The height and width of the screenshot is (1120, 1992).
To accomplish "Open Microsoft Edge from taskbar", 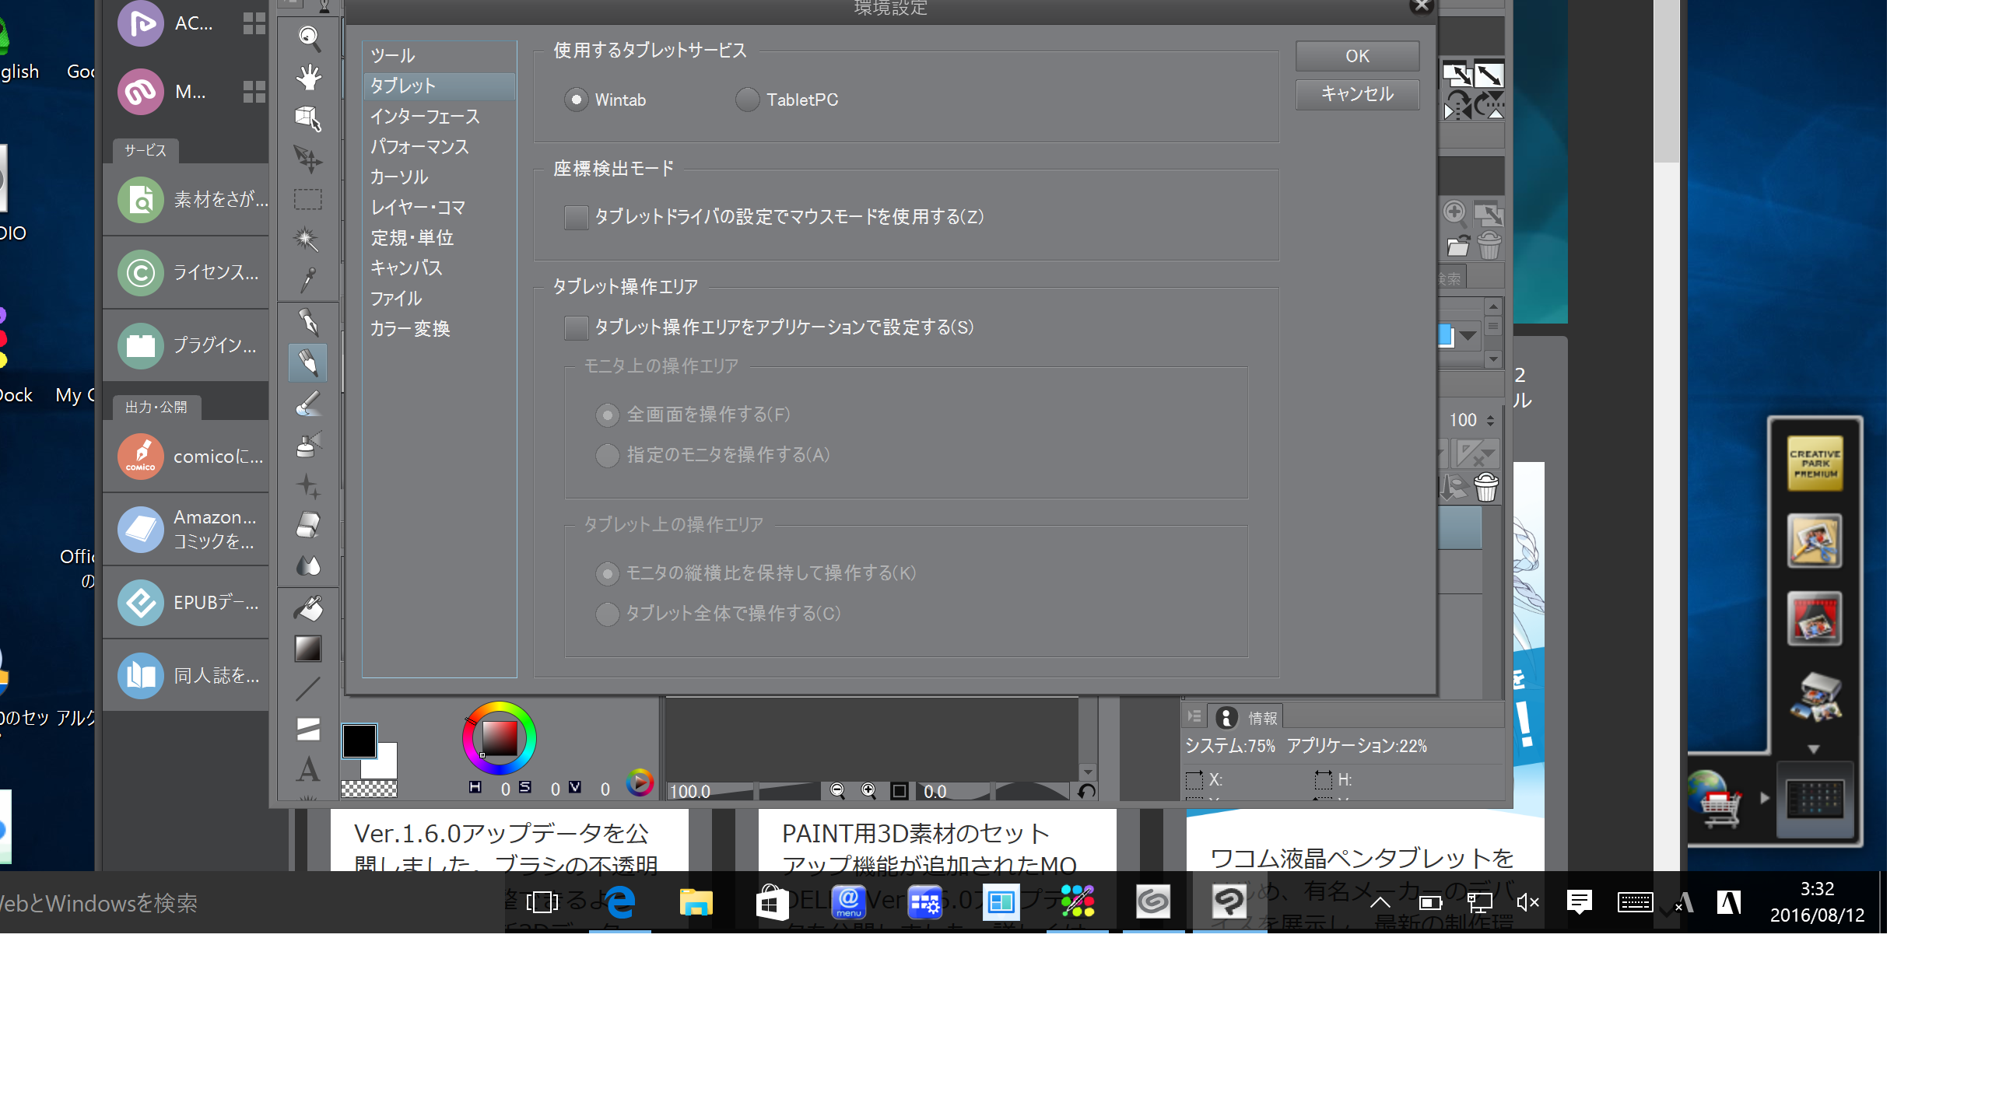I will pos(620,902).
